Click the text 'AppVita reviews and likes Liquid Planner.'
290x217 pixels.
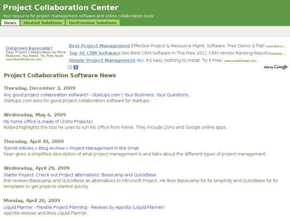click(x=45, y=213)
